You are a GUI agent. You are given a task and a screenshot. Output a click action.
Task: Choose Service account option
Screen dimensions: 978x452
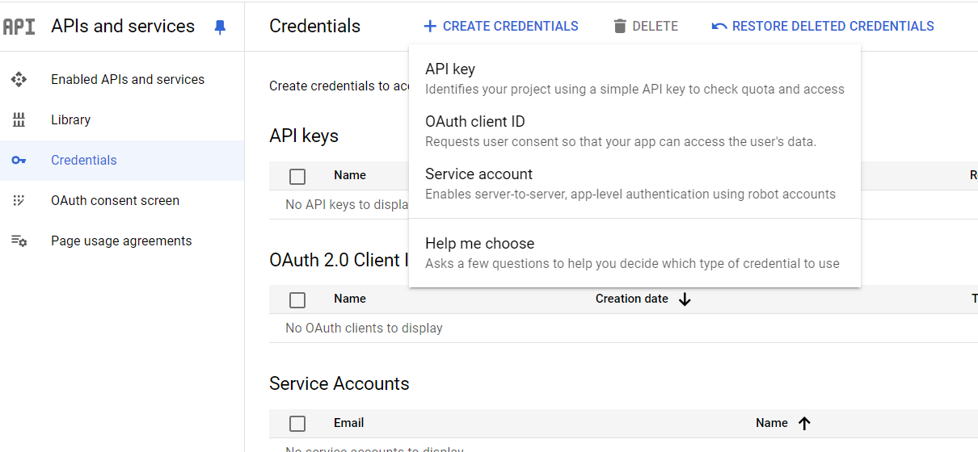click(634, 184)
